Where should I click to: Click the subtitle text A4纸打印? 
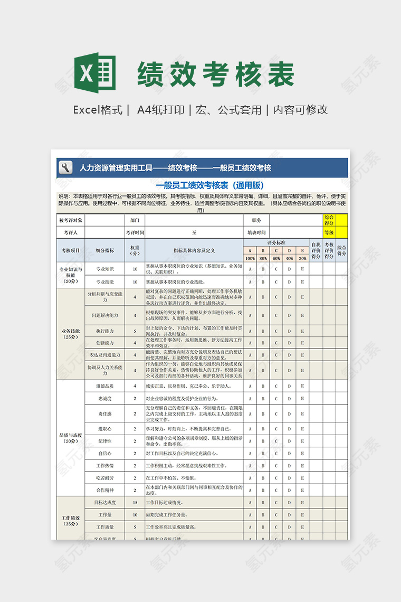(161, 110)
